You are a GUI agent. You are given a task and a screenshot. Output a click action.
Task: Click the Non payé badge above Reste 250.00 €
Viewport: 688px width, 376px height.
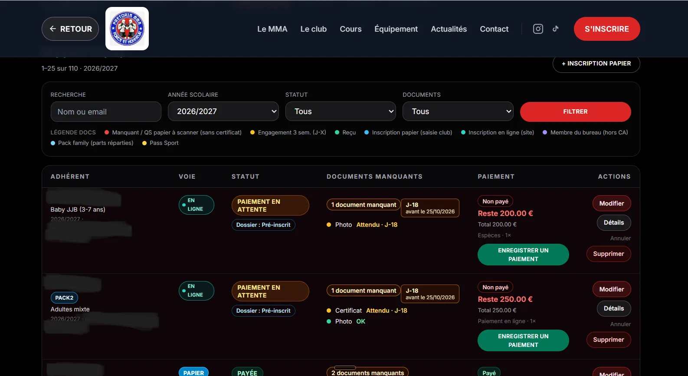pos(495,287)
